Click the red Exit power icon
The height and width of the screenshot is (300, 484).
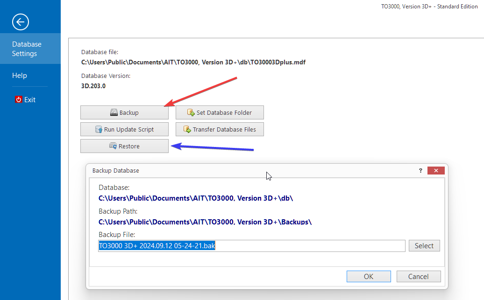19,99
